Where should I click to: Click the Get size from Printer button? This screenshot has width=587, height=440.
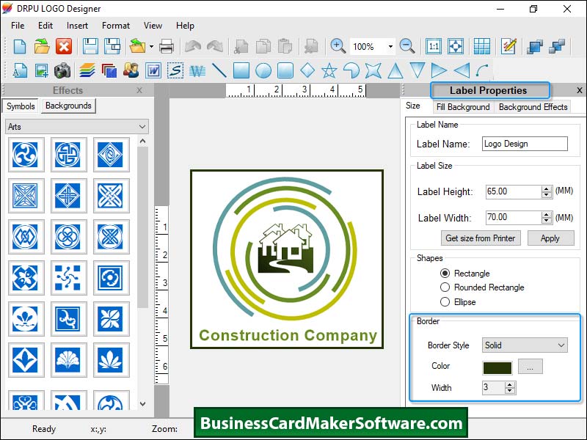click(481, 238)
